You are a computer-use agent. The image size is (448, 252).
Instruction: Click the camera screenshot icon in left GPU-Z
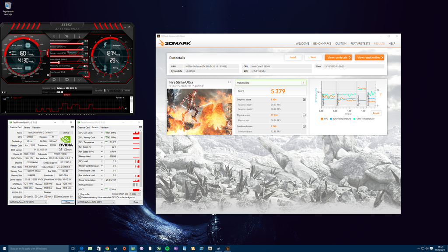click(72, 127)
